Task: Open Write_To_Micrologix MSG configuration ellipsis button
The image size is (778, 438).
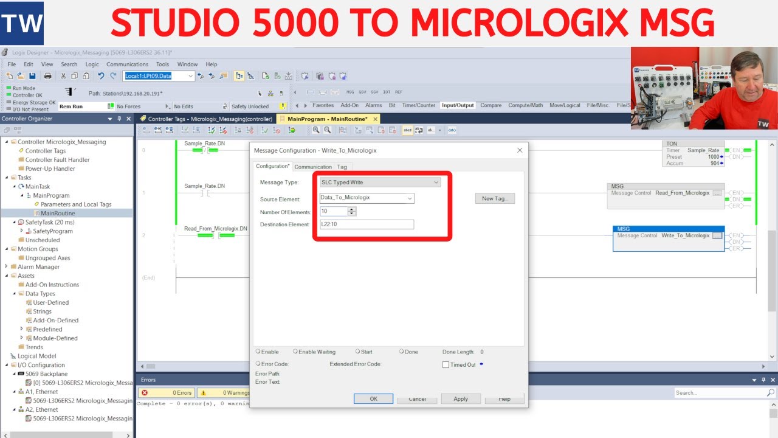Action: click(x=717, y=235)
